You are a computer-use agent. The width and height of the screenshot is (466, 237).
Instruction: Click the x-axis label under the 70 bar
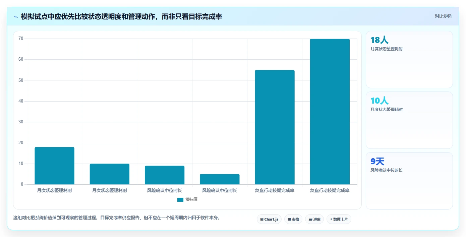point(330,191)
